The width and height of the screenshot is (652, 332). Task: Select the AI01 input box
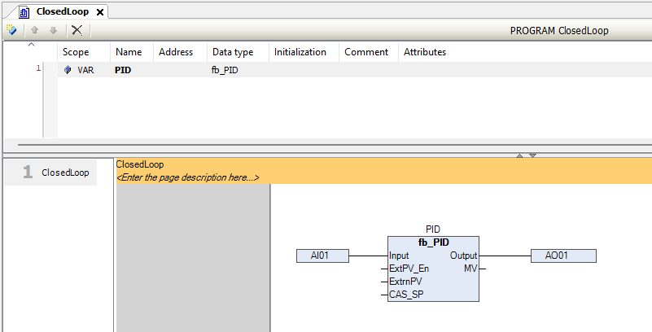click(x=322, y=256)
